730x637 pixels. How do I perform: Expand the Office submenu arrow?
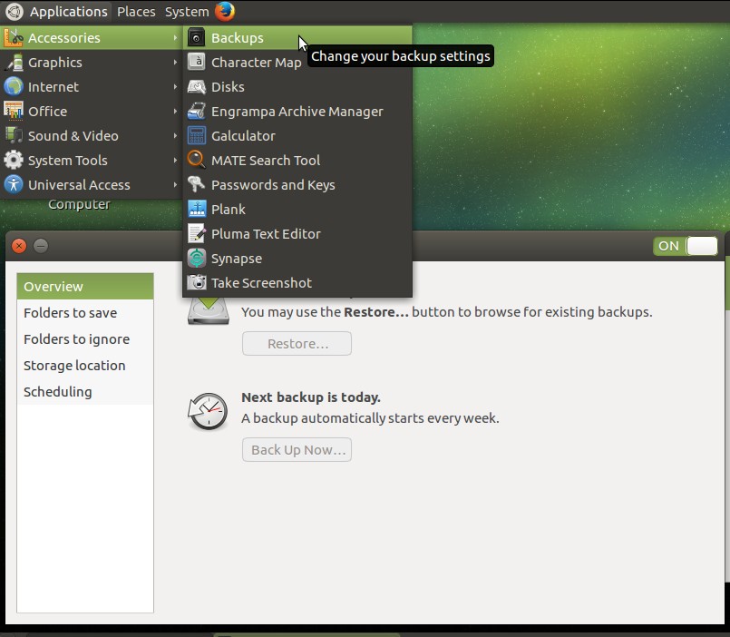(x=175, y=111)
